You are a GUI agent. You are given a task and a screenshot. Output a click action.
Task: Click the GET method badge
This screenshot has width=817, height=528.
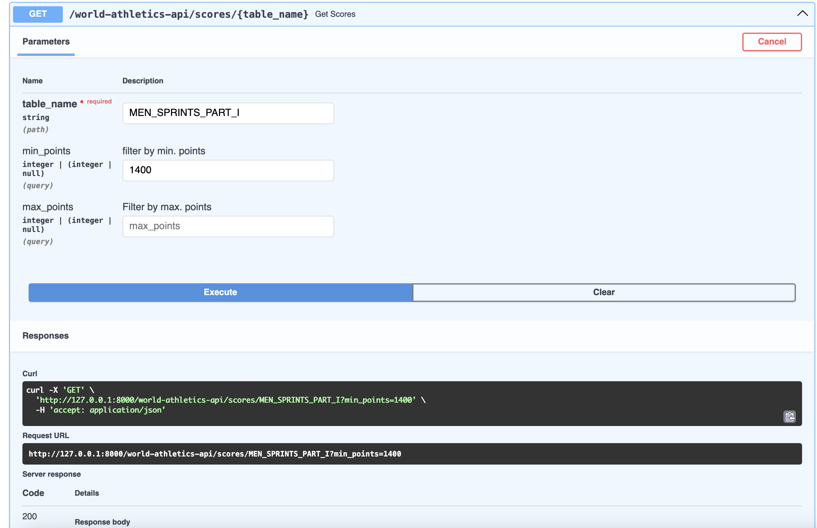click(x=37, y=14)
